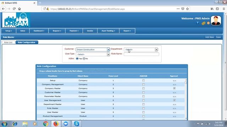Check Add/Edit for Company Master row
The image size is (227, 127).
tap(143, 89)
